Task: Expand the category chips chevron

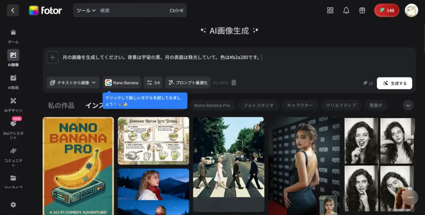Action: (x=408, y=105)
